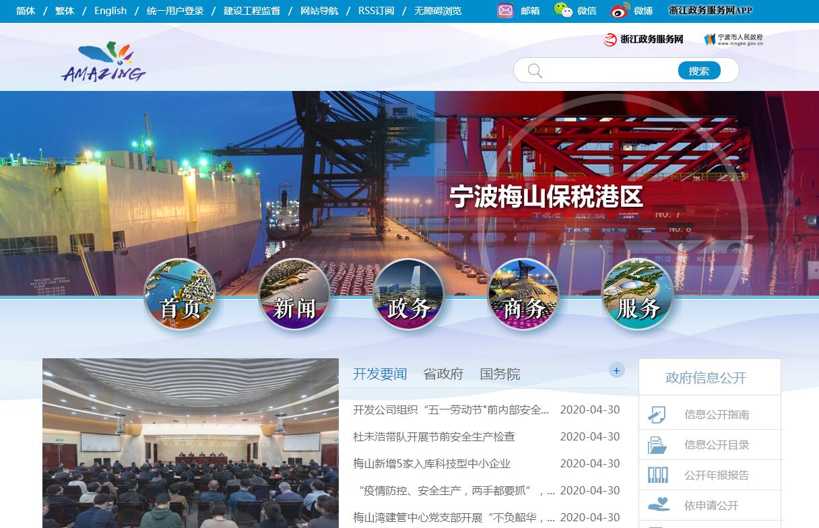The width and height of the screenshot is (819, 528).
Task: Click the AMAZING site logo
Action: [x=104, y=63]
